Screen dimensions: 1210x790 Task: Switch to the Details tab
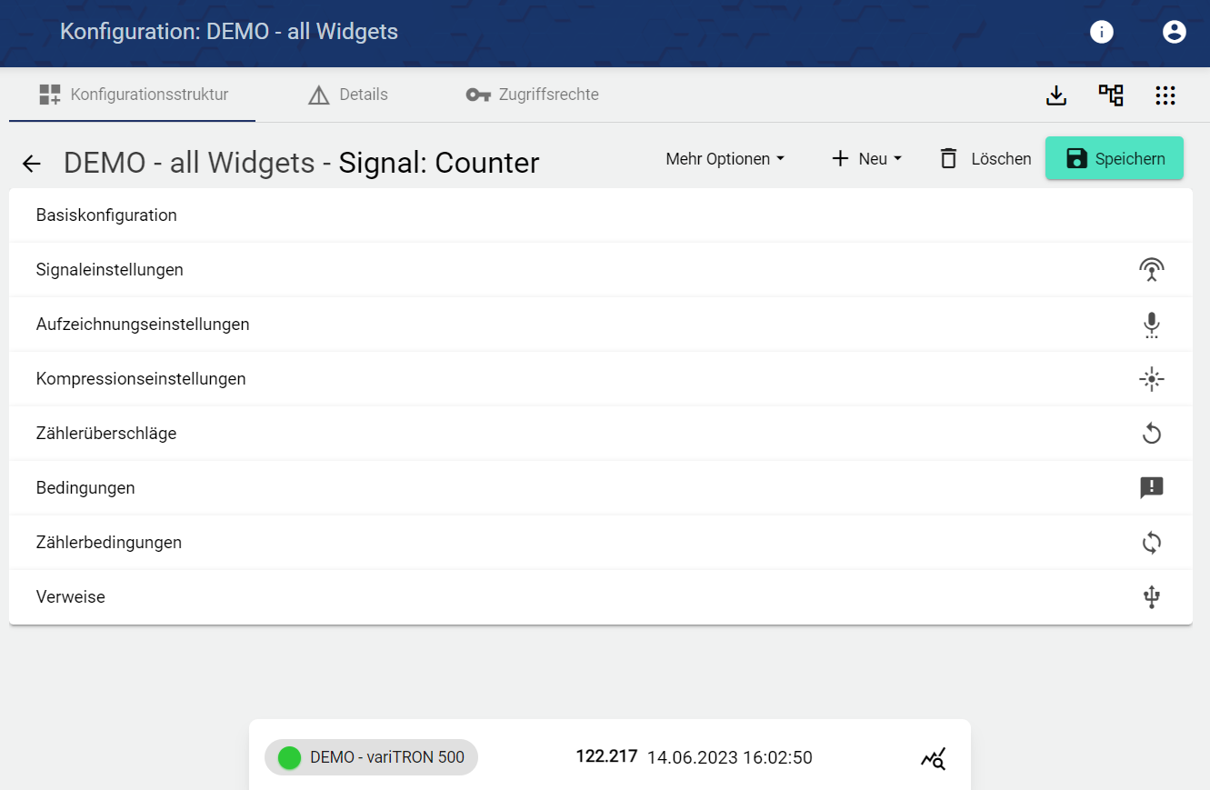pos(348,95)
